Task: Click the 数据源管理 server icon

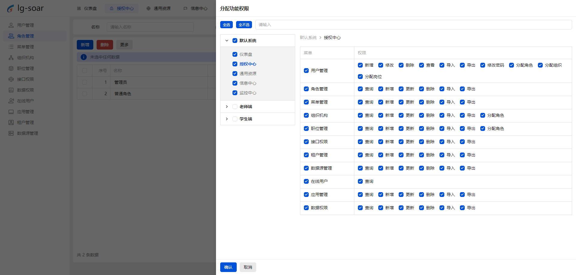Action: pyautogui.click(x=11, y=133)
